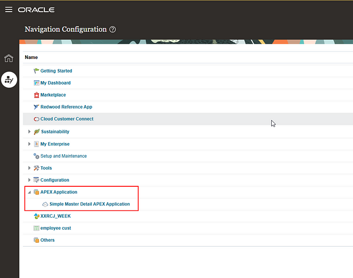Open the Setup and Maintenance link
Image resolution: width=353 pixels, height=278 pixels.
click(64, 156)
